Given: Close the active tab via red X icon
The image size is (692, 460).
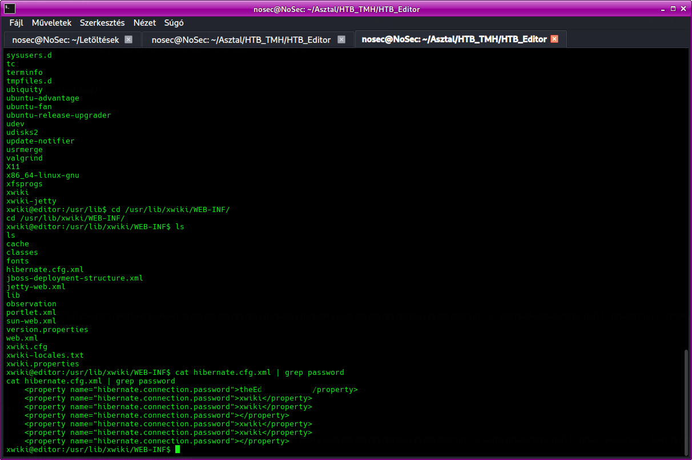Looking at the screenshot, I should tap(554, 39).
